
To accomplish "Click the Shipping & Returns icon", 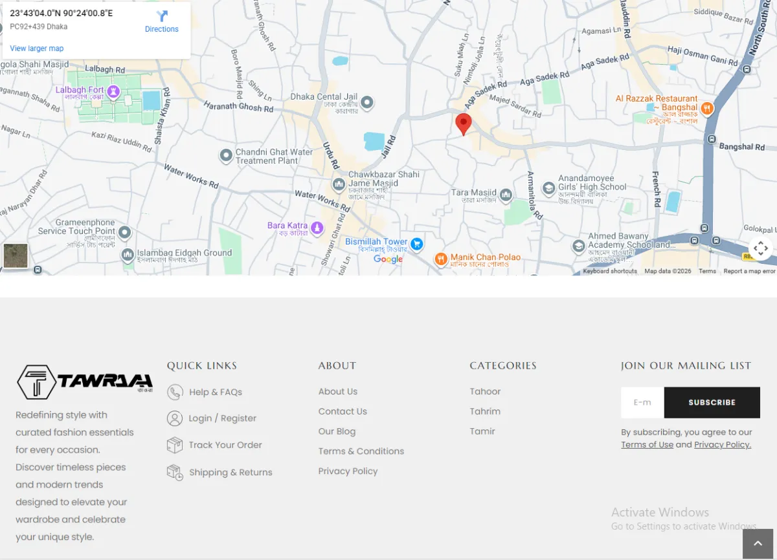I will pos(175,472).
